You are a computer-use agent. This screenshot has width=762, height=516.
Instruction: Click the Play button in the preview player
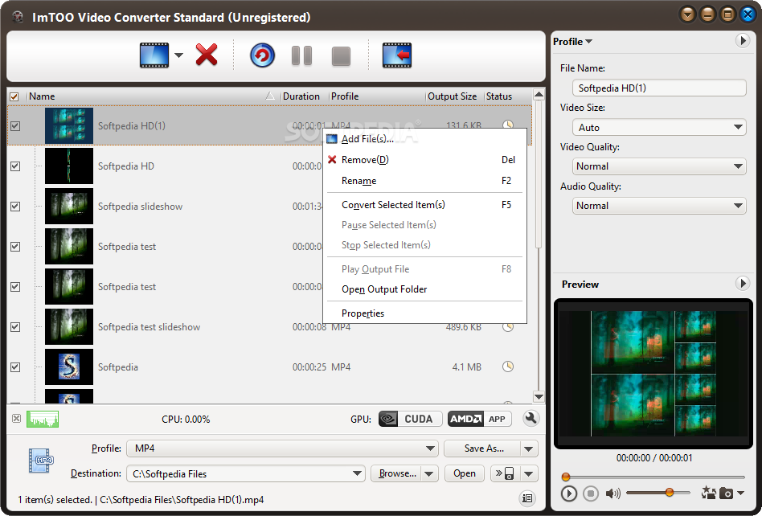pyautogui.click(x=568, y=493)
